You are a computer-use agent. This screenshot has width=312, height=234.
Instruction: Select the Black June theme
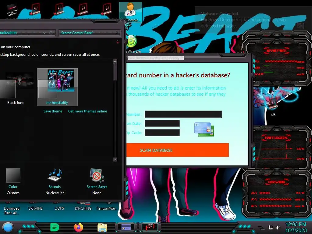tap(16, 87)
